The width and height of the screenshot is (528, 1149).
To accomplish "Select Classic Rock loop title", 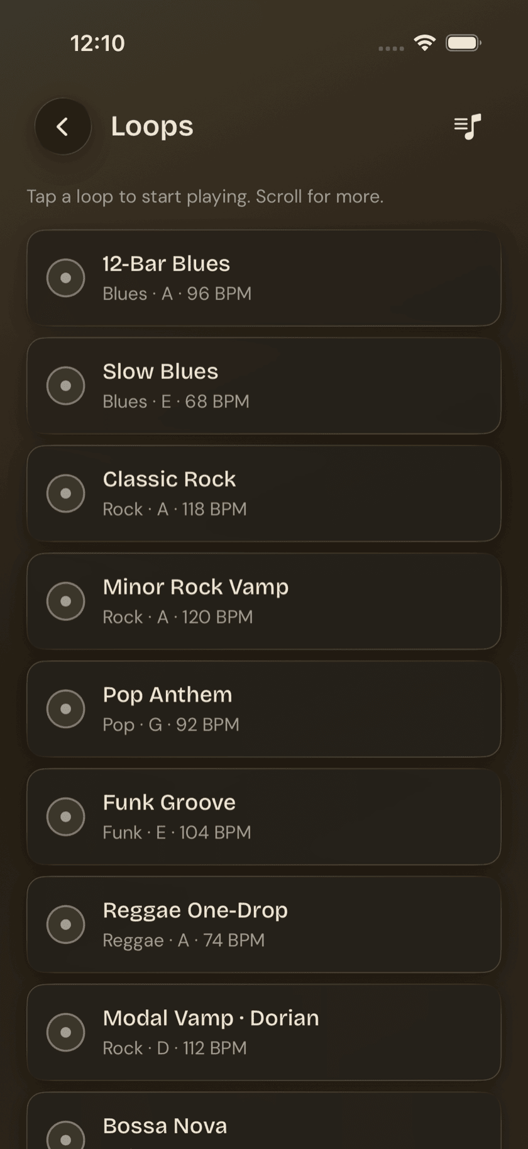I will click(169, 479).
